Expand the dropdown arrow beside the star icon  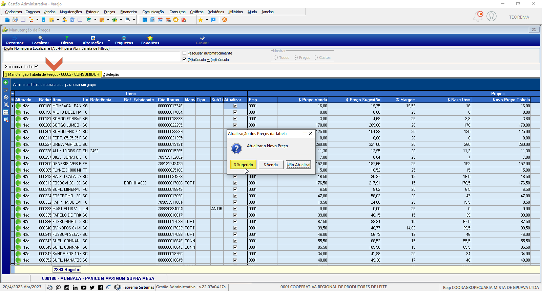[207, 20]
